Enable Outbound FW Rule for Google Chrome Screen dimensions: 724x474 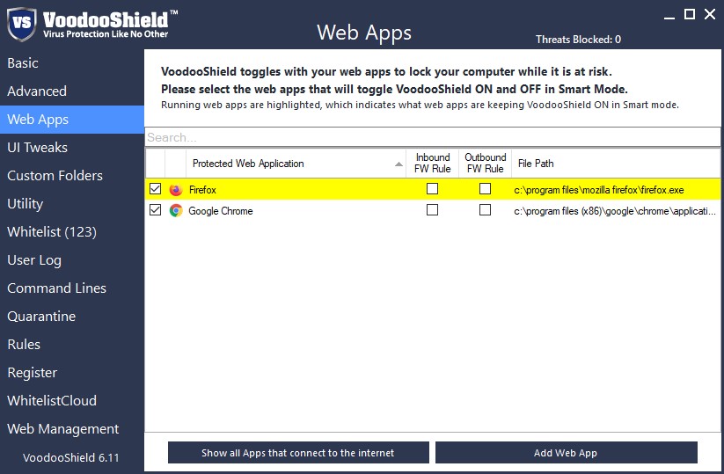pos(485,210)
